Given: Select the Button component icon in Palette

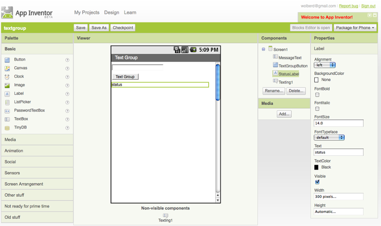Looking at the screenshot, I should (7, 60).
